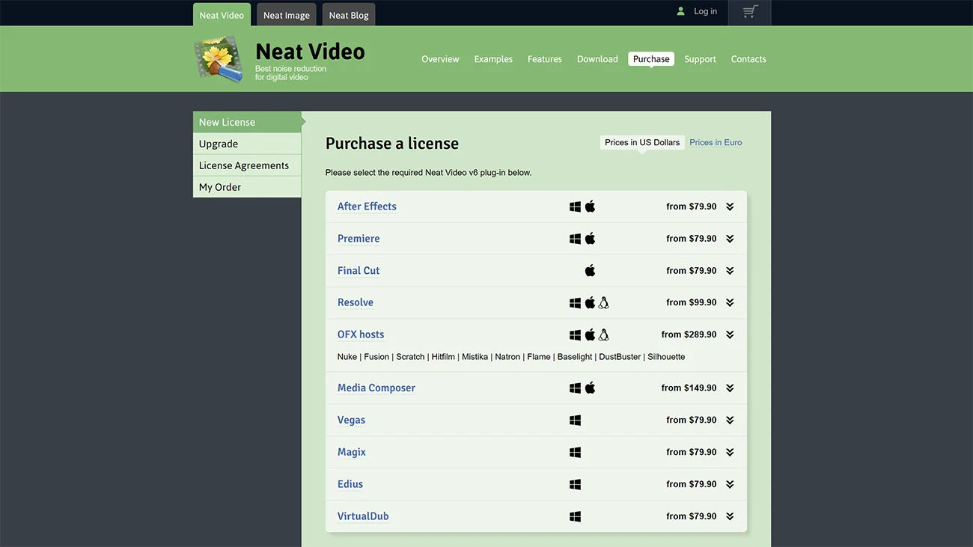Select the Neat Video tab
Viewport: 973px width, 547px height.
(x=222, y=15)
